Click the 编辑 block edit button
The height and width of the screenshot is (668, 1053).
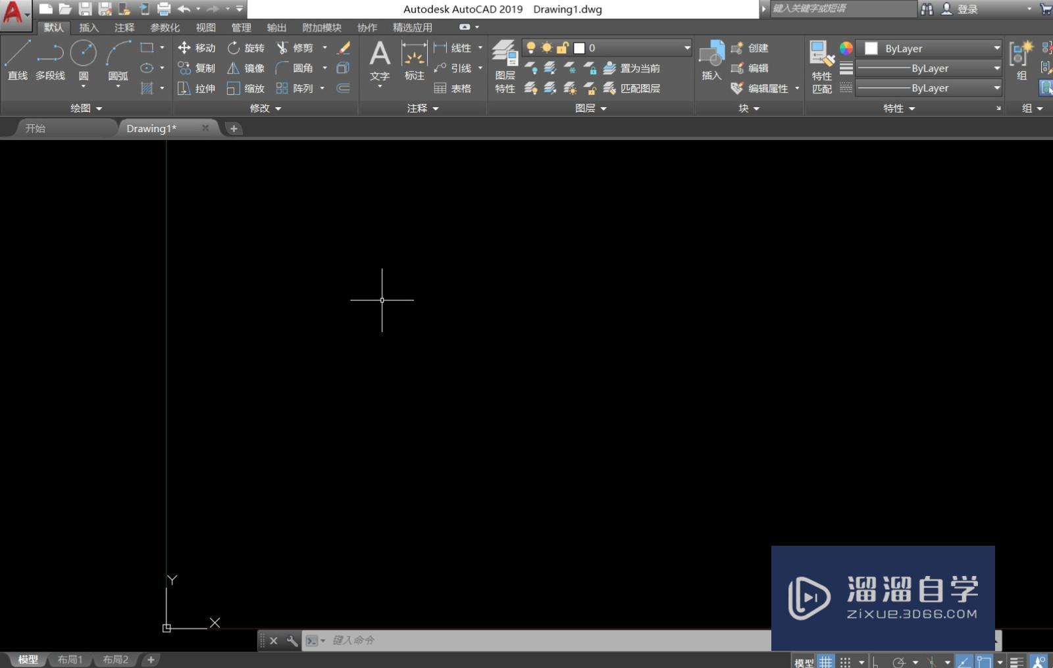click(x=750, y=68)
